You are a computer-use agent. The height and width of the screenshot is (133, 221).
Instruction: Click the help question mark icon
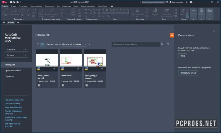coord(191,2)
